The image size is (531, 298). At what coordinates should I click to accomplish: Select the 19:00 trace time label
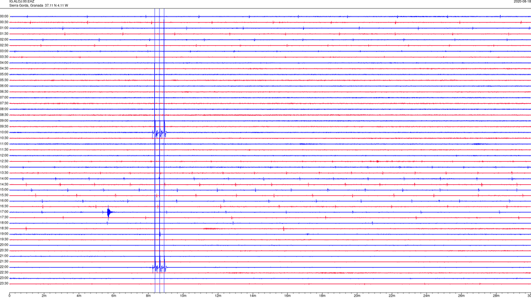click(4, 234)
